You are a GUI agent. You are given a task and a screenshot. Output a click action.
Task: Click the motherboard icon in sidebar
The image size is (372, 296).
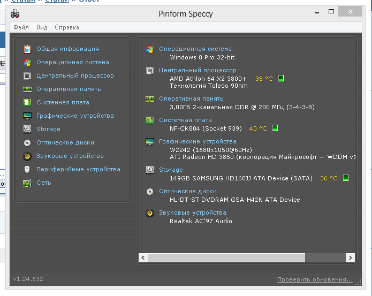click(27, 102)
